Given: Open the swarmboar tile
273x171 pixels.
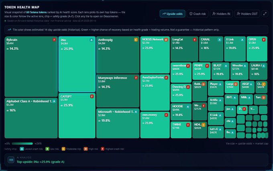Looking at the screenshot, I should 181,72.
